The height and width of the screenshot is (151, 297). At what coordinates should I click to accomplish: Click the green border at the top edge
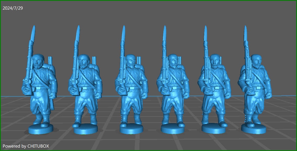(148, 1)
